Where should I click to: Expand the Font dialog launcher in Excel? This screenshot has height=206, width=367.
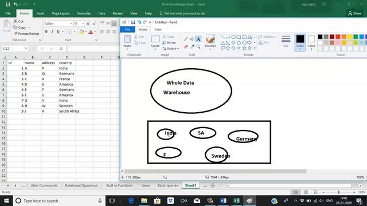(x=96, y=40)
